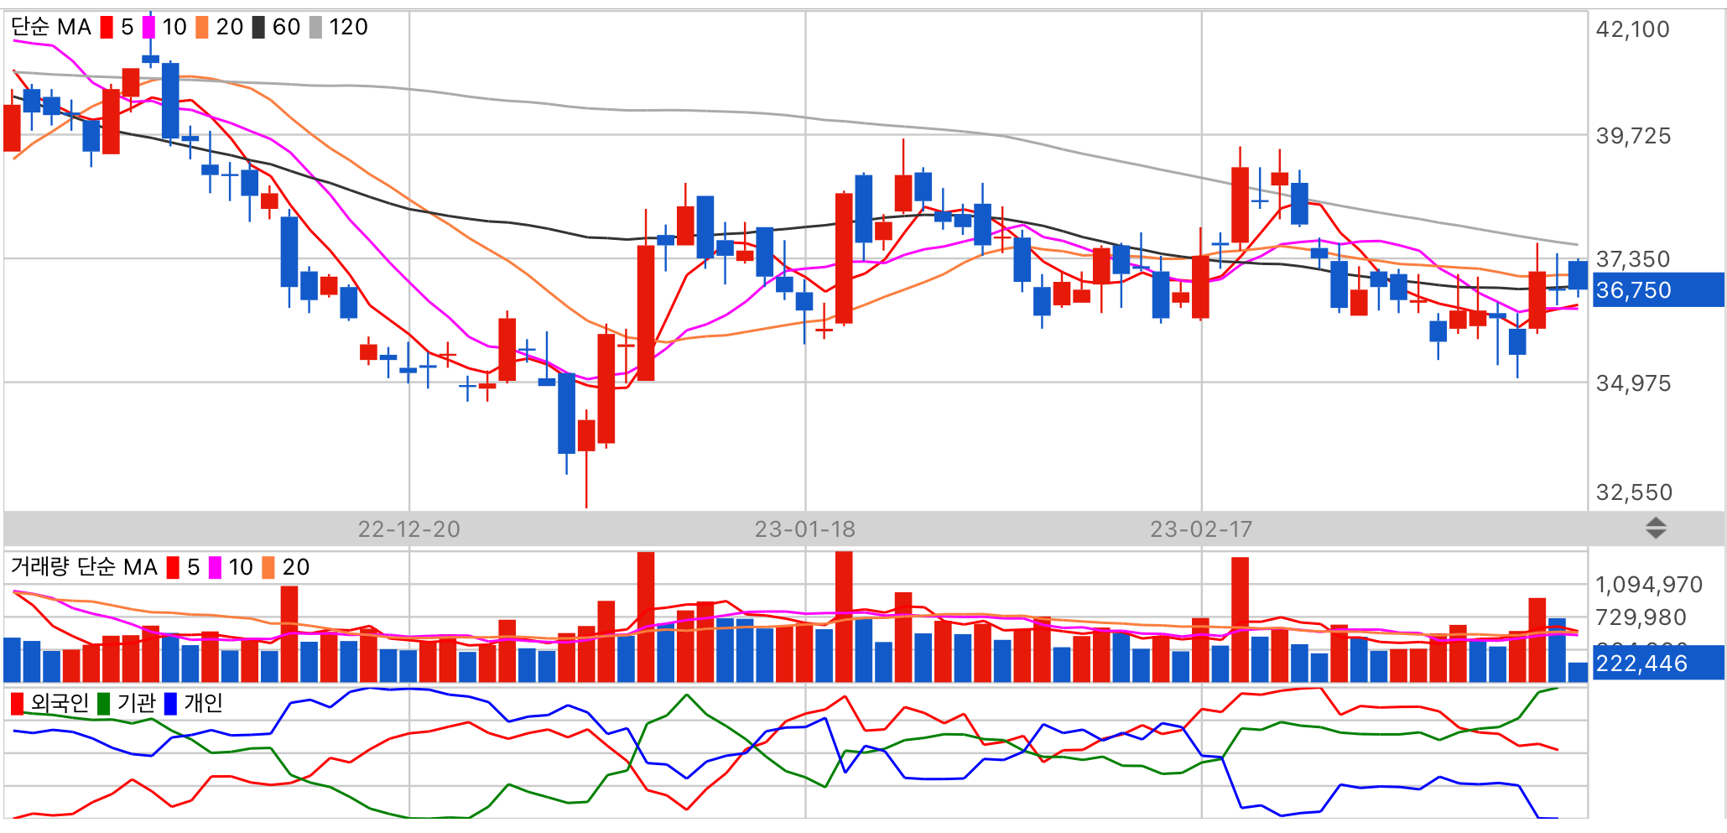Image resolution: width=1727 pixels, height=833 pixels.
Task: Click the 37,350 price axis label
Action: [x=1633, y=259]
